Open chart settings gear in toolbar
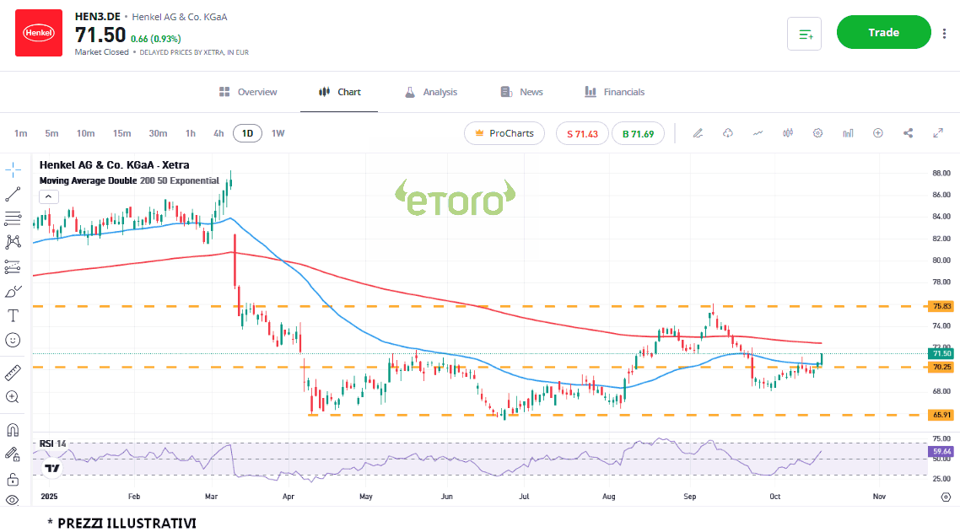This screenshot has height=532, width=960. click(817, 133)
